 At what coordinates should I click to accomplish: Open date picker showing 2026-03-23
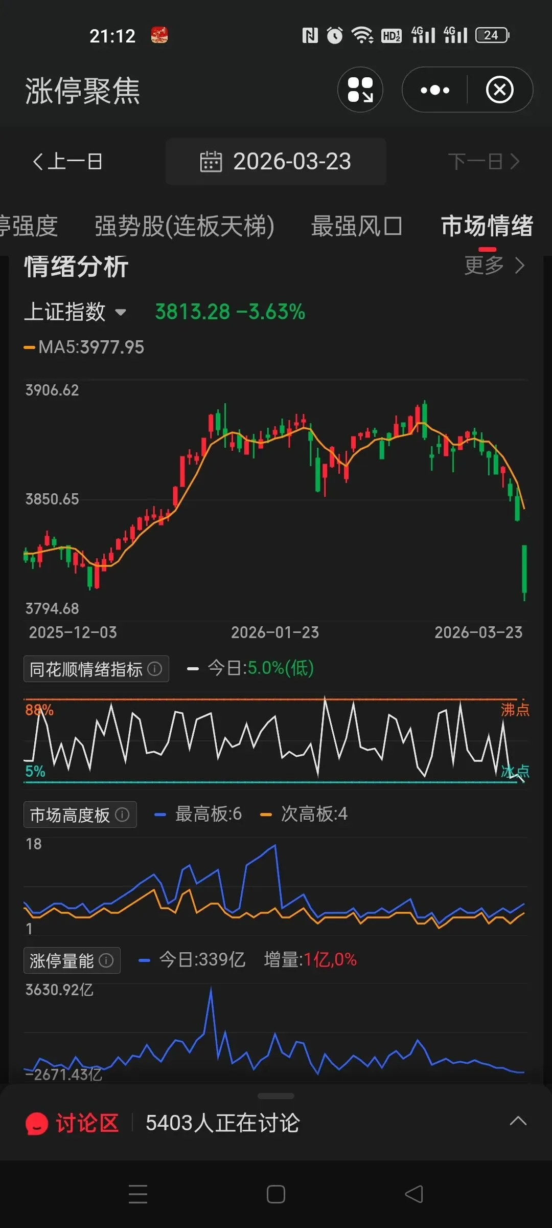276,162
